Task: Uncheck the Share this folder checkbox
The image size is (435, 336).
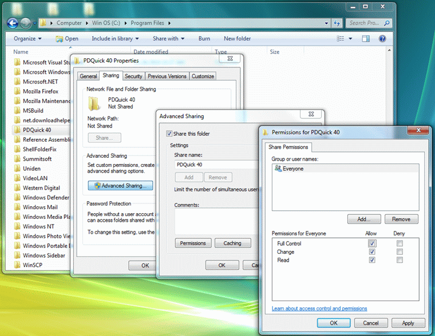Action: coord(169,134)
